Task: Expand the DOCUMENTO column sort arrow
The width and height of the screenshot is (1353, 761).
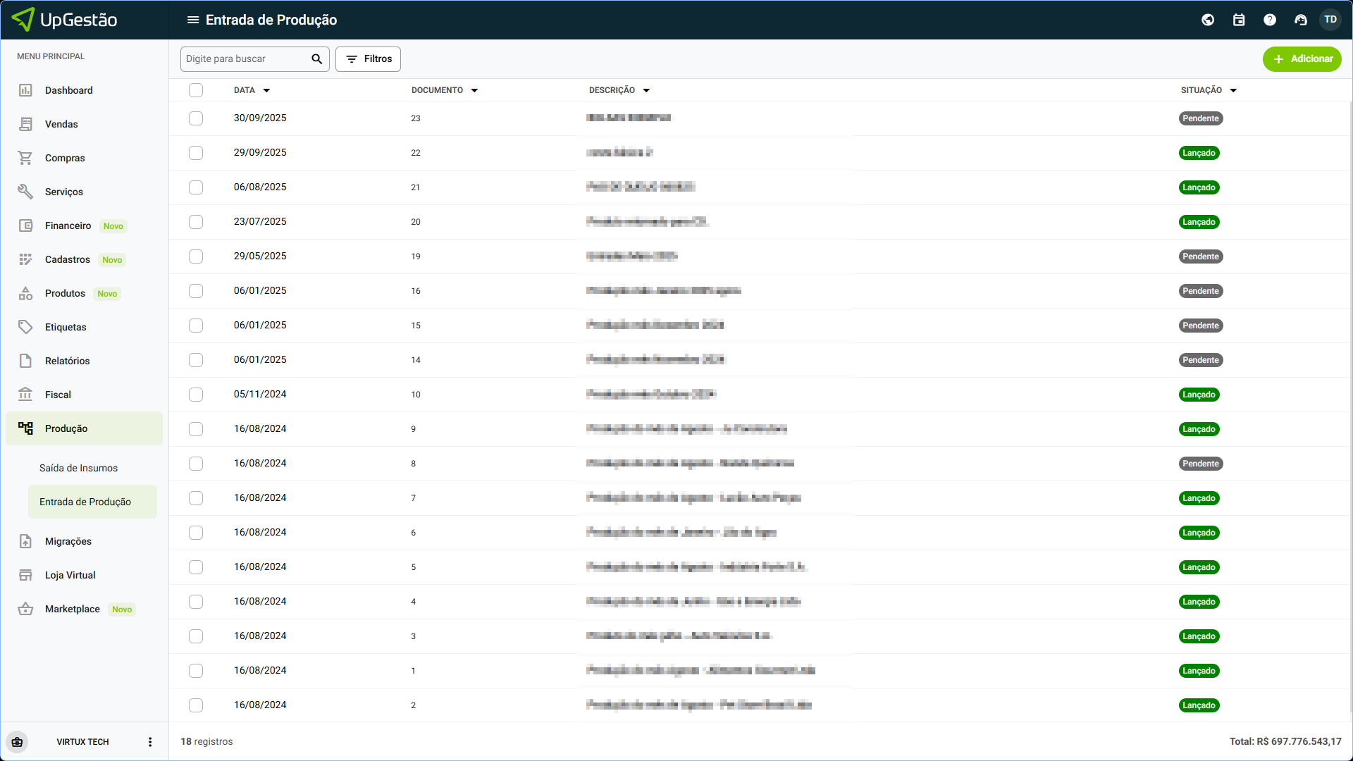Action: (x=474, y=91)
